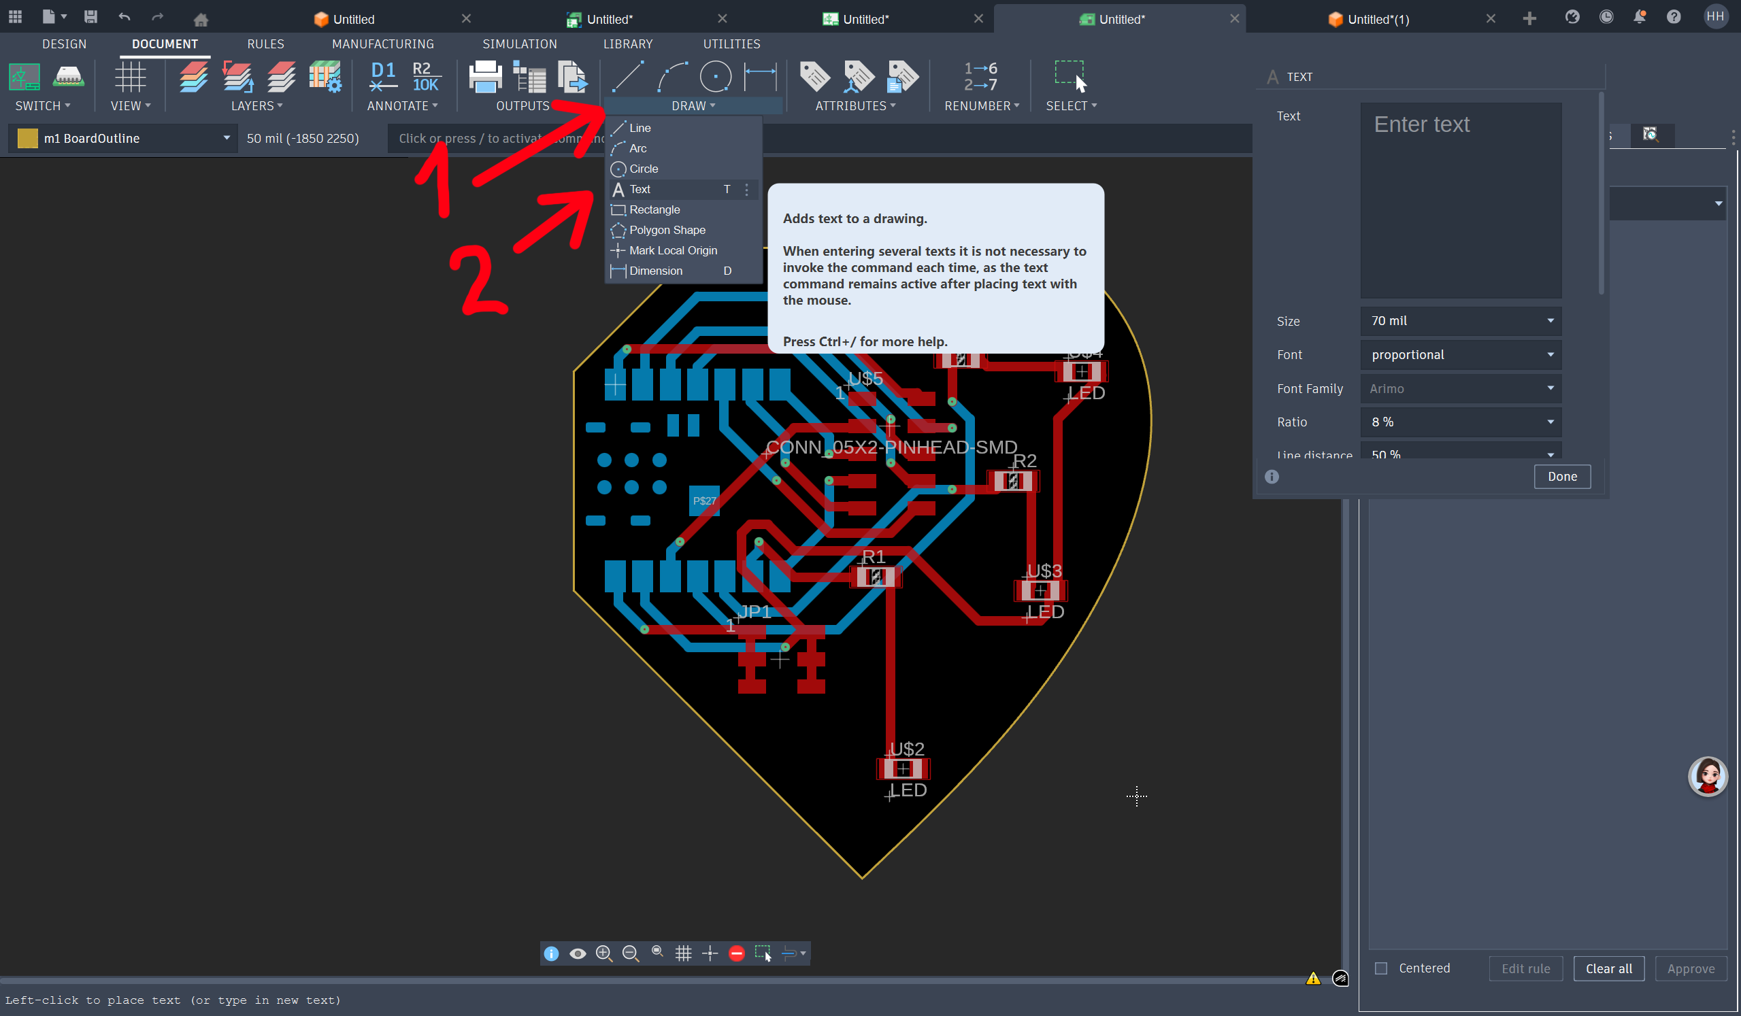Enable the Centered checkbox
The height and width of the screenshot is (1016, 1741).
(1381, 968)
